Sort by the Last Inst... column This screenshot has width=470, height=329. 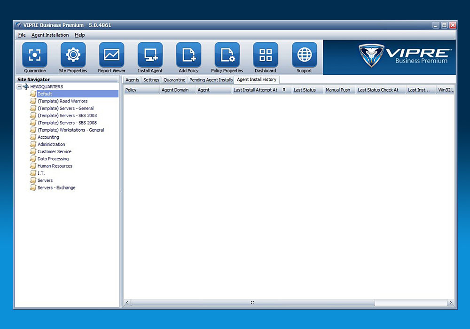coord(422,90)
